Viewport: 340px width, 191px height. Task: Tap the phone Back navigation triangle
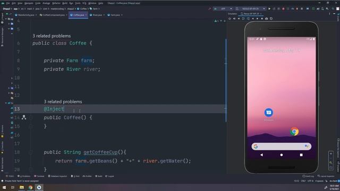coord(261,155)
